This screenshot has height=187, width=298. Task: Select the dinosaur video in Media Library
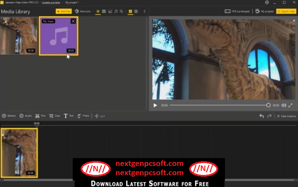pyautogui.click(x=19, y=36)
